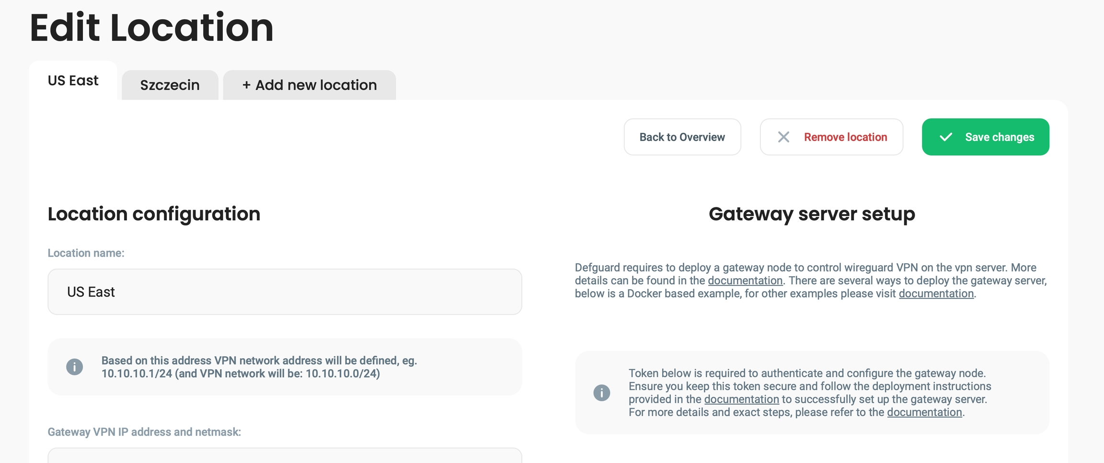The image size is (1104, 463).
Task: Click the info icon beside the token notice
Action: click(x=601, y=393)
